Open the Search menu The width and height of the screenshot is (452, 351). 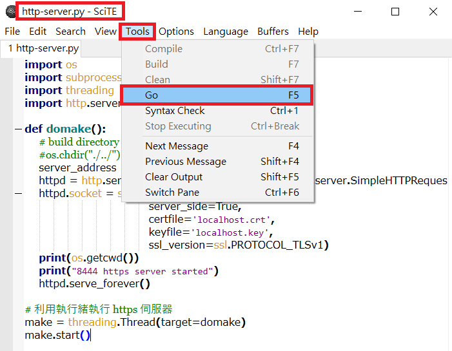[x=70, y=32]
